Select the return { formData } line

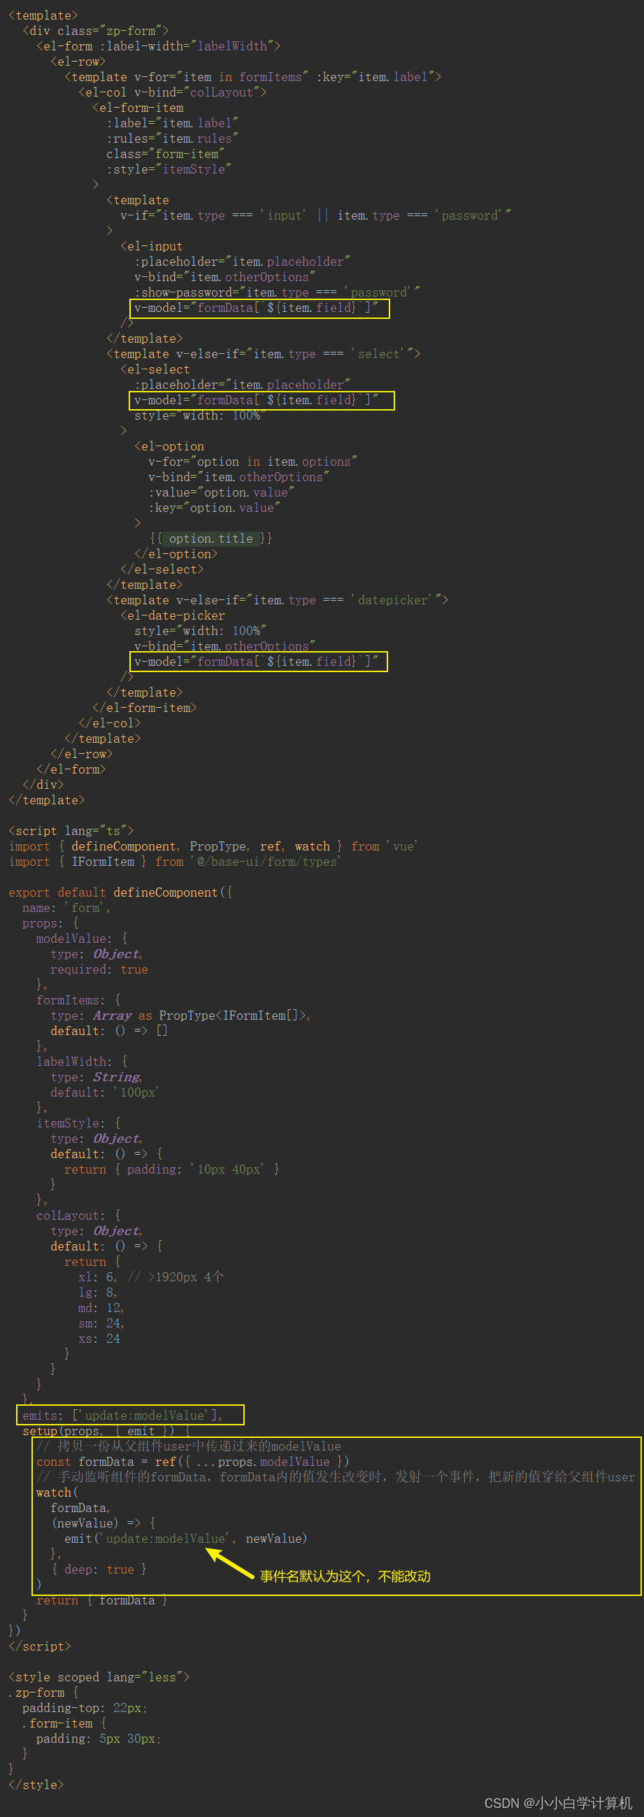tap(102, 1600)
